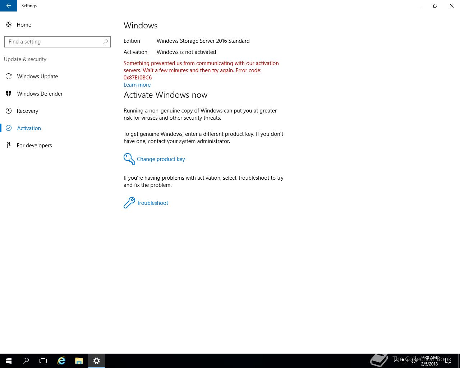
Task: Open the taskbar clock showing 2/5/2018
Action: [x=429, y=361]
